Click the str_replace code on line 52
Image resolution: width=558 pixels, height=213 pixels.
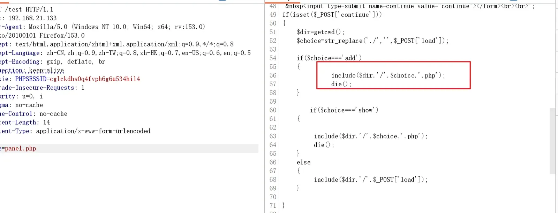pyautogui.click(x=372, y=41)
